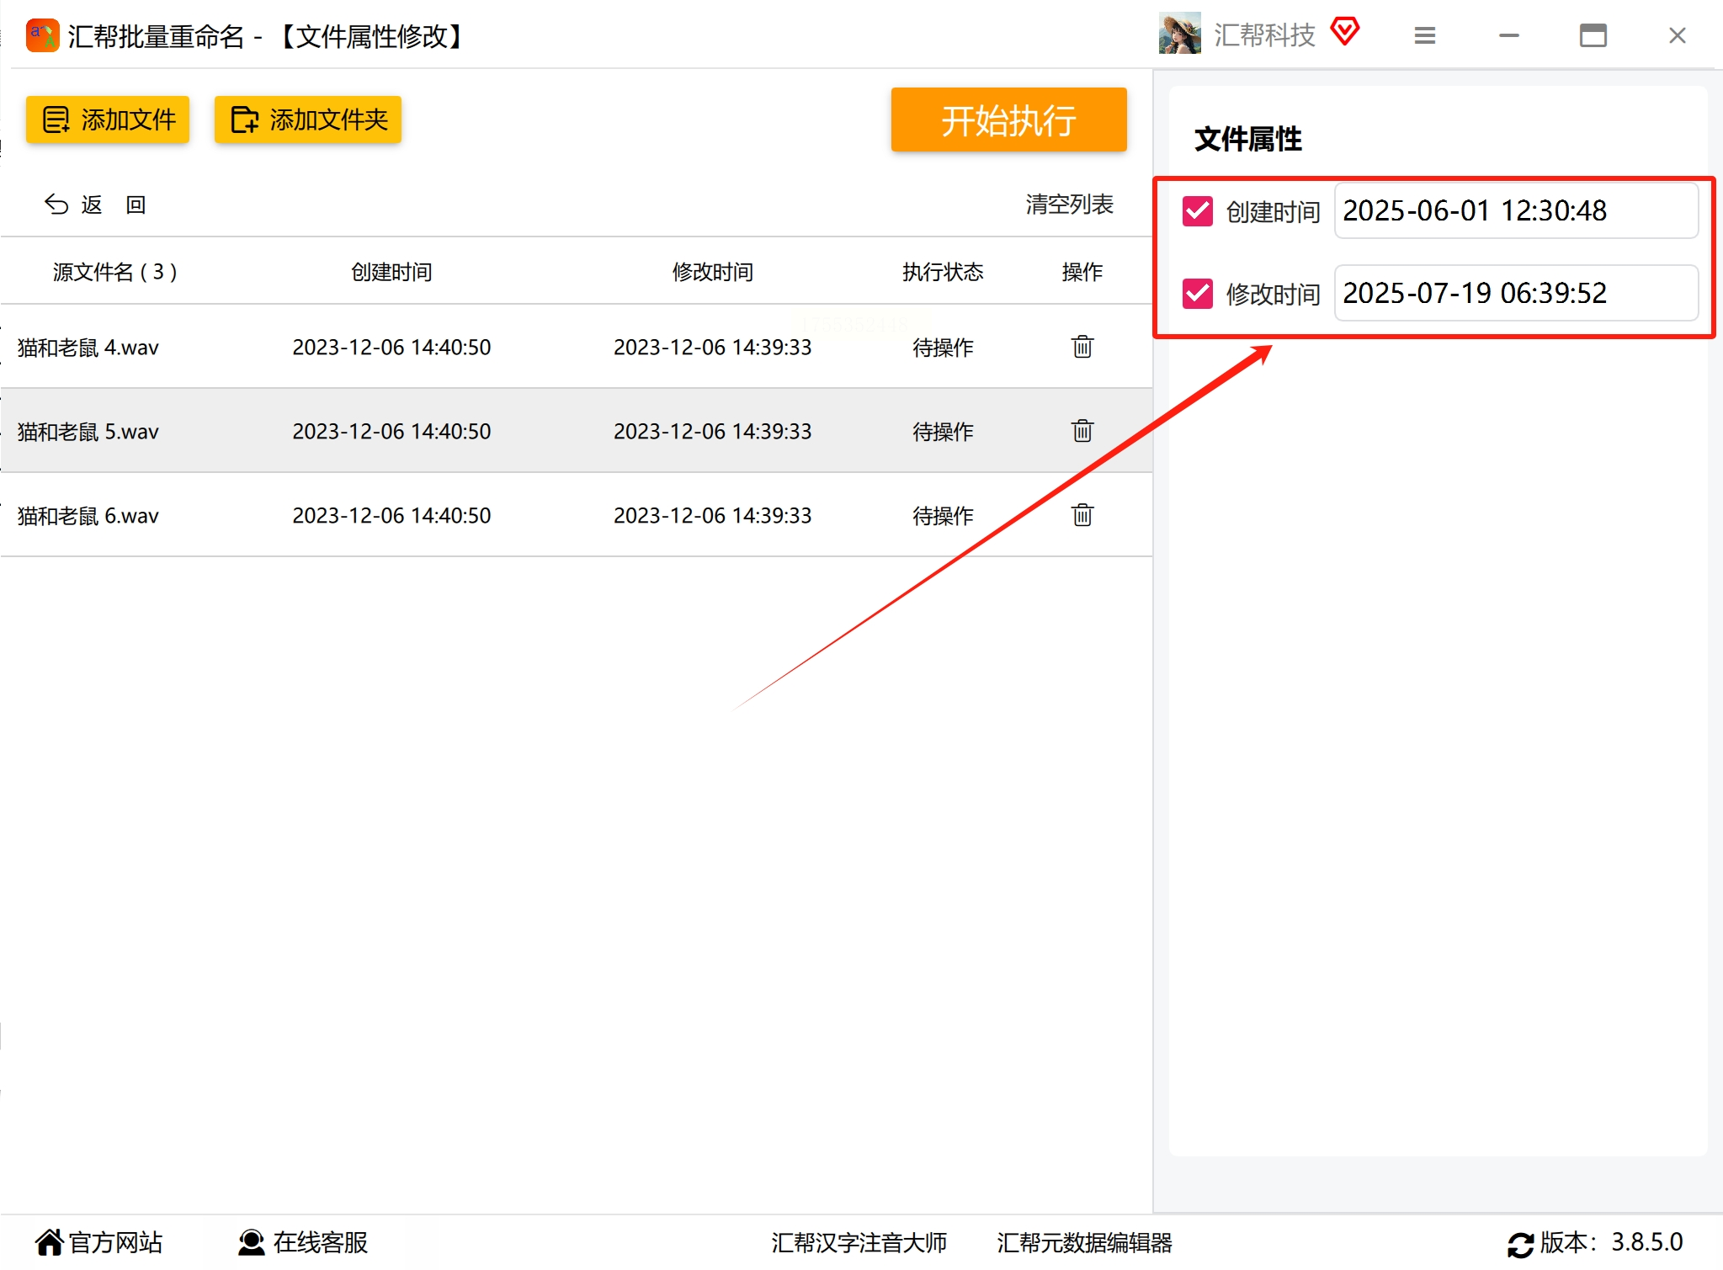Edit the 修改时间 date field
Screen dimensions: 1723x1270
pos(1515,293)
